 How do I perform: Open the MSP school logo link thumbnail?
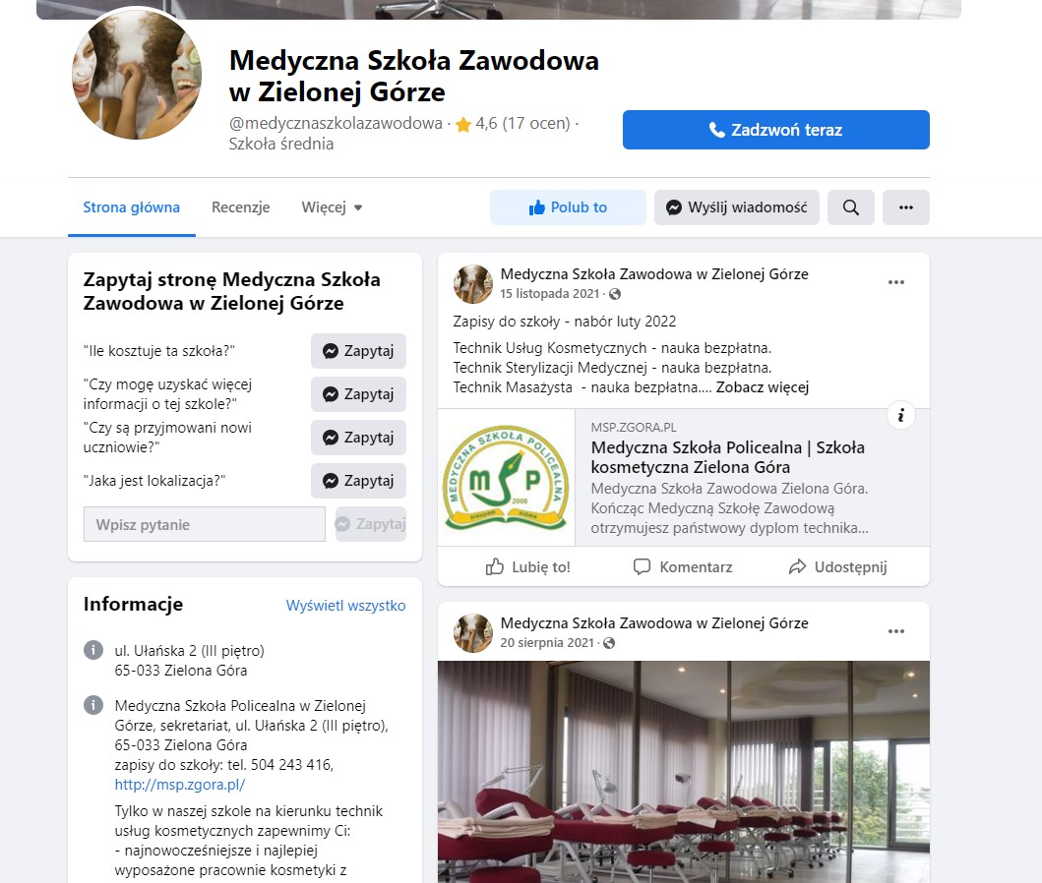click(507, 478)
